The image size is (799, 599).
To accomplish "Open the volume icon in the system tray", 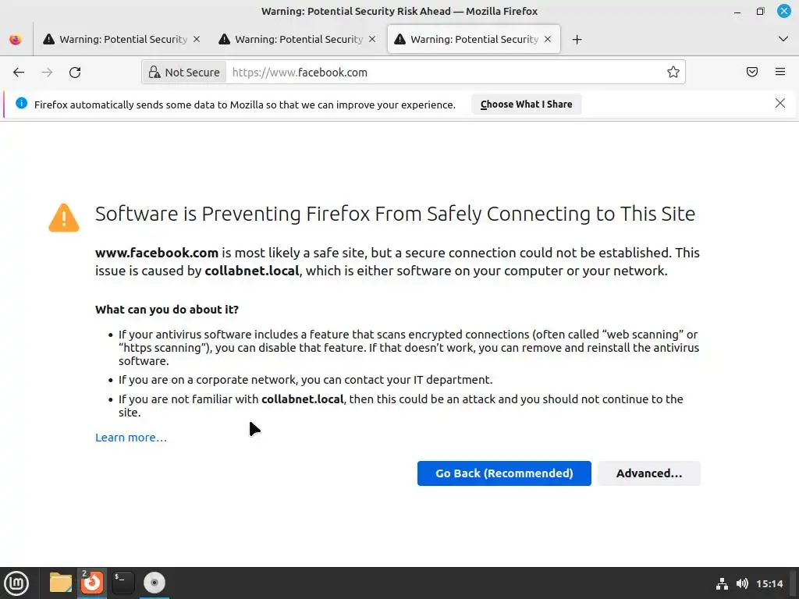I will 742,583.
